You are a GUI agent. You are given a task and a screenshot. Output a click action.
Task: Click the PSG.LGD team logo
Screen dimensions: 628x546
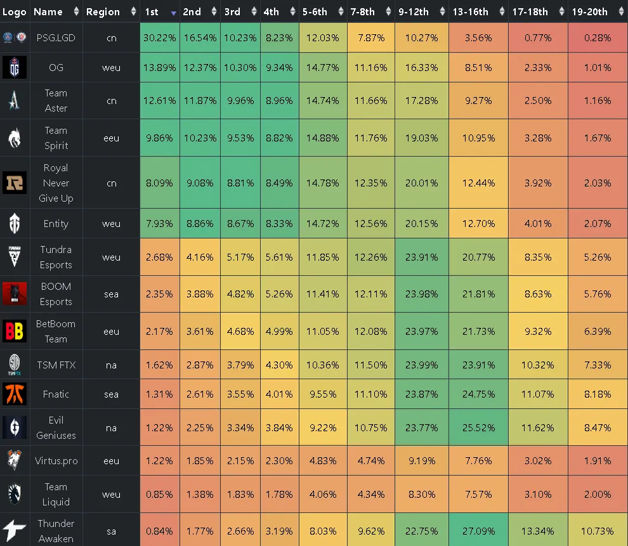(15, 37)
